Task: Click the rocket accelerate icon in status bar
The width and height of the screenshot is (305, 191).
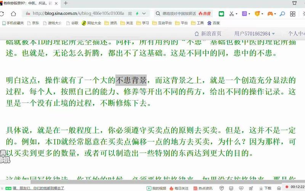Action: point(251,188)
